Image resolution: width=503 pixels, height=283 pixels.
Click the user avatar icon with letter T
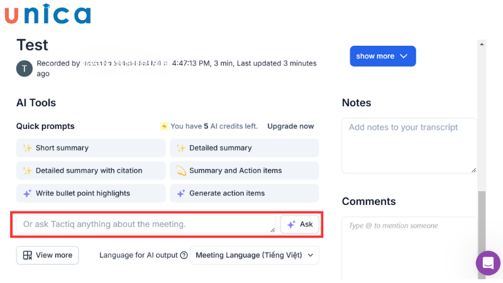[25, 69]
